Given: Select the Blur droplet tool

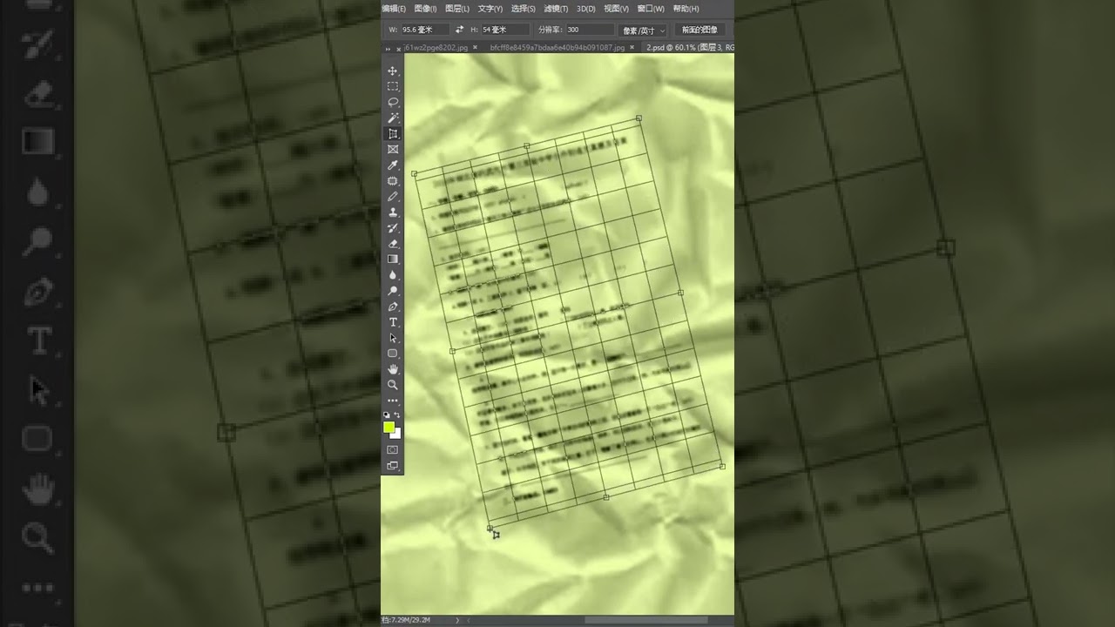Looking at the screenshot, I should pos(393,275).
